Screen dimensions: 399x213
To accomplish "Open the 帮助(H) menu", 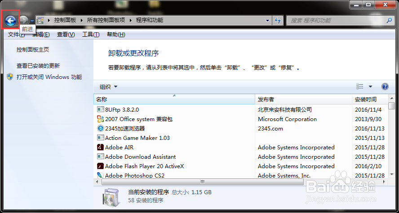I will pyautogui.click(x=116, y=35).
